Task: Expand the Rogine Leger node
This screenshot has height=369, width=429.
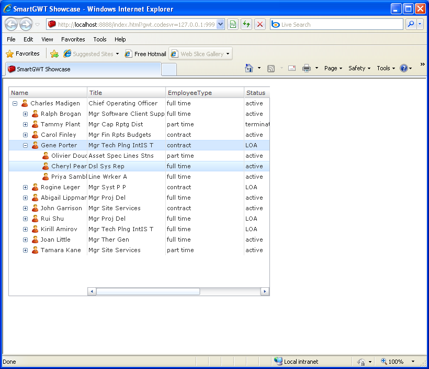Action: (x=26, y=188)
